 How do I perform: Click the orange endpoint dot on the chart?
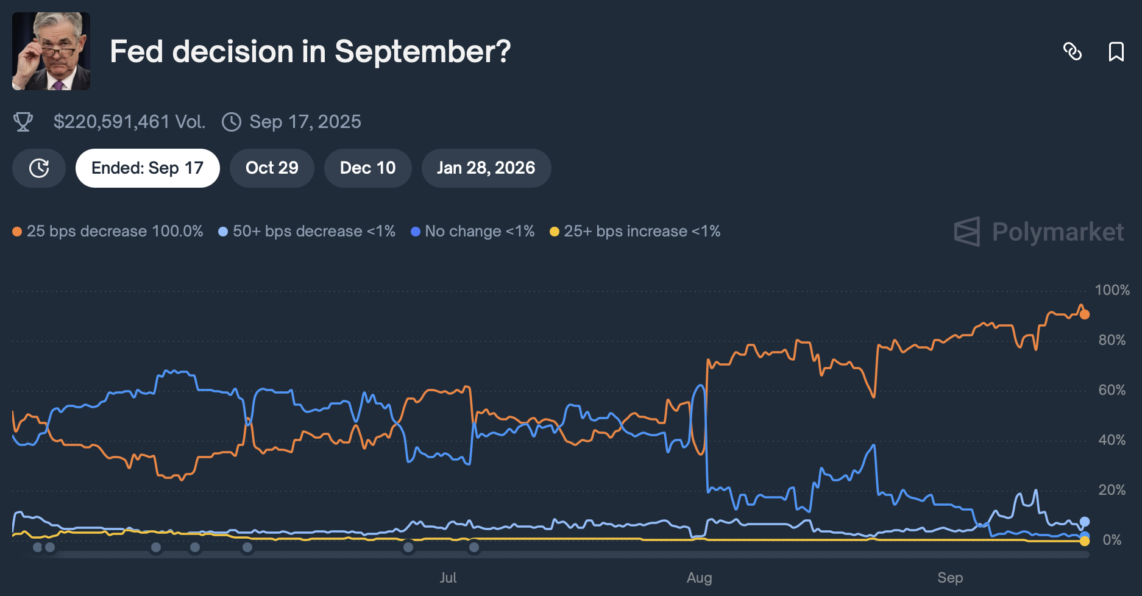click(1083, 314)
